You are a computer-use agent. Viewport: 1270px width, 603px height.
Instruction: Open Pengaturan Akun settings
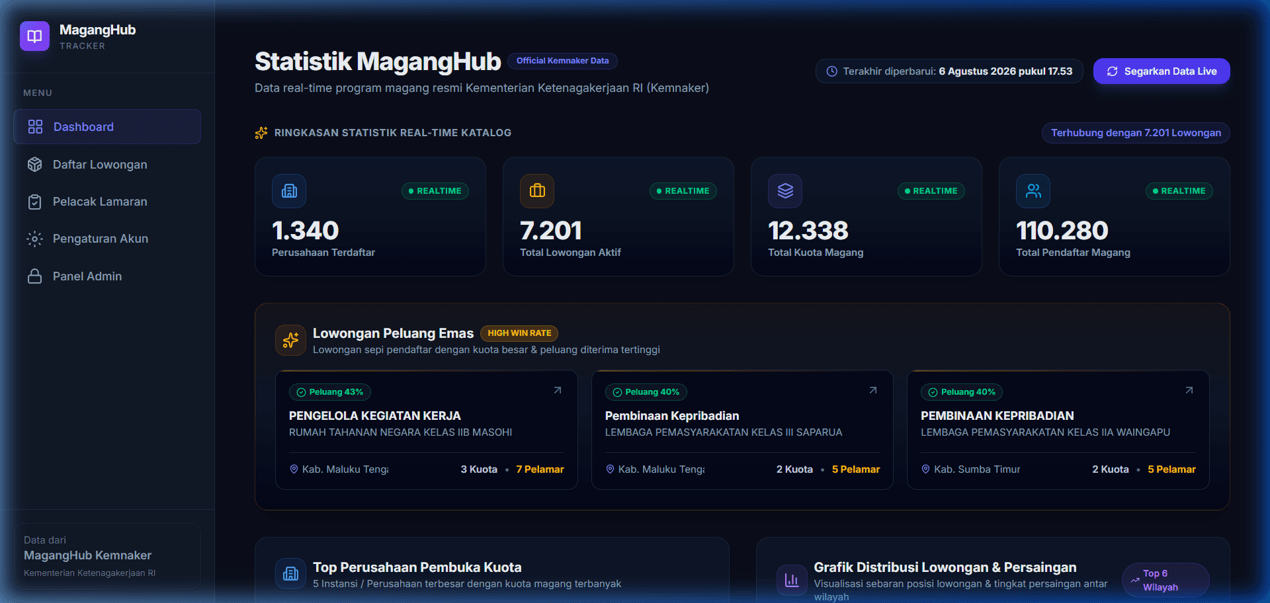(107, 239)
